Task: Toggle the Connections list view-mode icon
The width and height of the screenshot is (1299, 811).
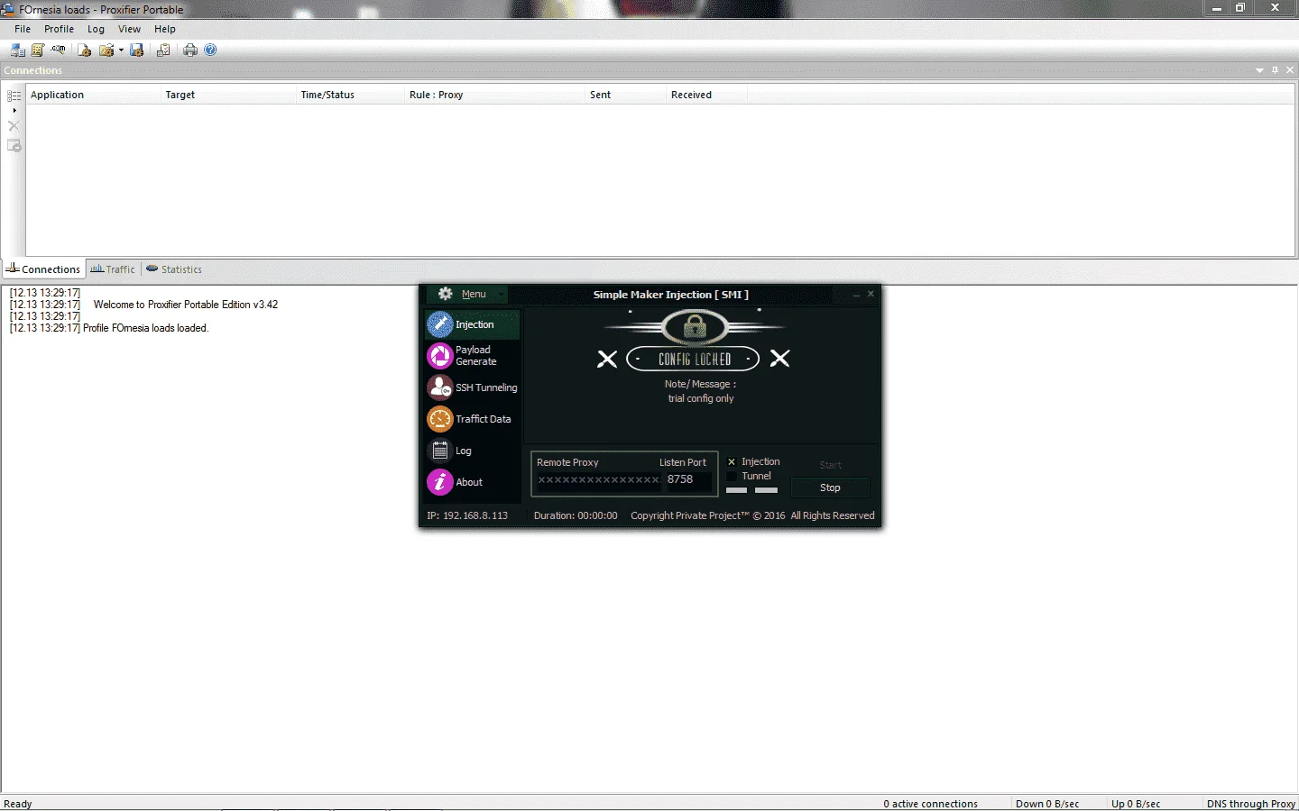Action: coord(14,96)
